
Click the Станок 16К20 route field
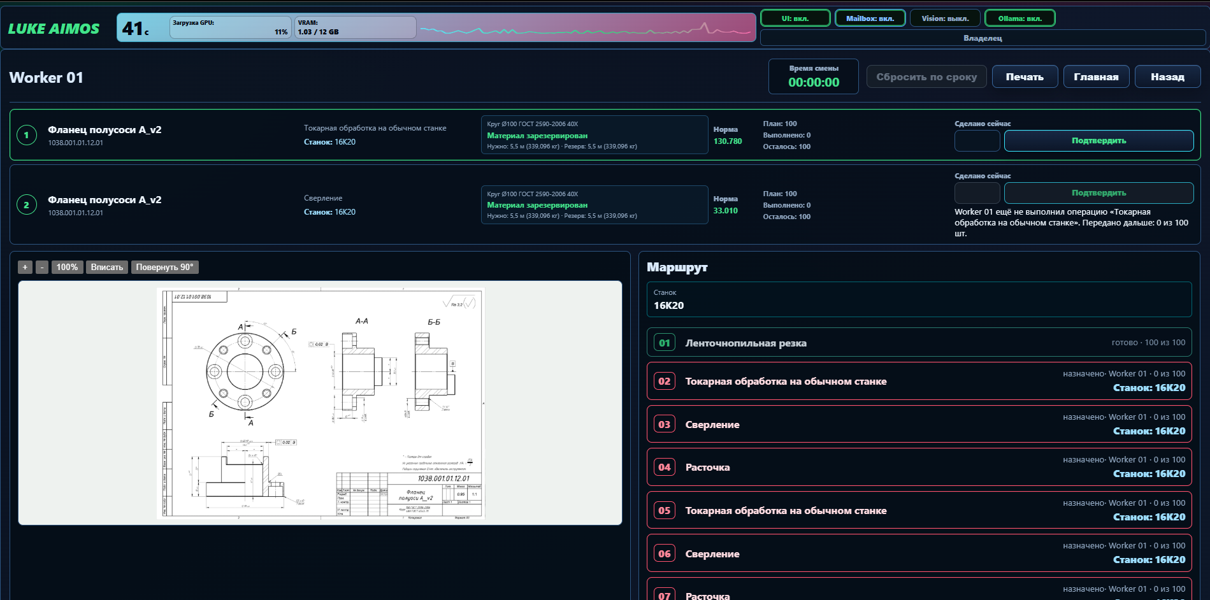[919, 299]
